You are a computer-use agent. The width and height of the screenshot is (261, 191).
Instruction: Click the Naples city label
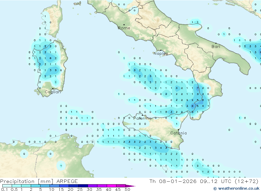pyautogui.click(x=161, y=53)
